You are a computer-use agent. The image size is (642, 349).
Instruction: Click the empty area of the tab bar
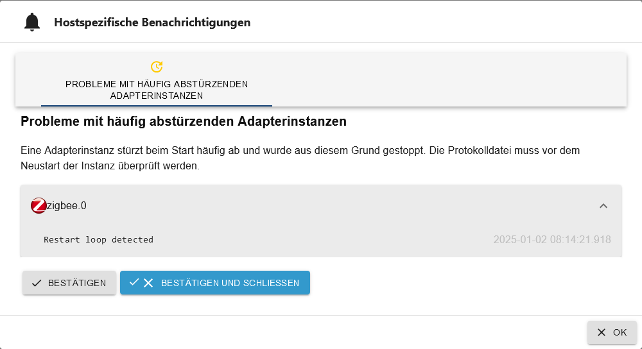point(449,80)
